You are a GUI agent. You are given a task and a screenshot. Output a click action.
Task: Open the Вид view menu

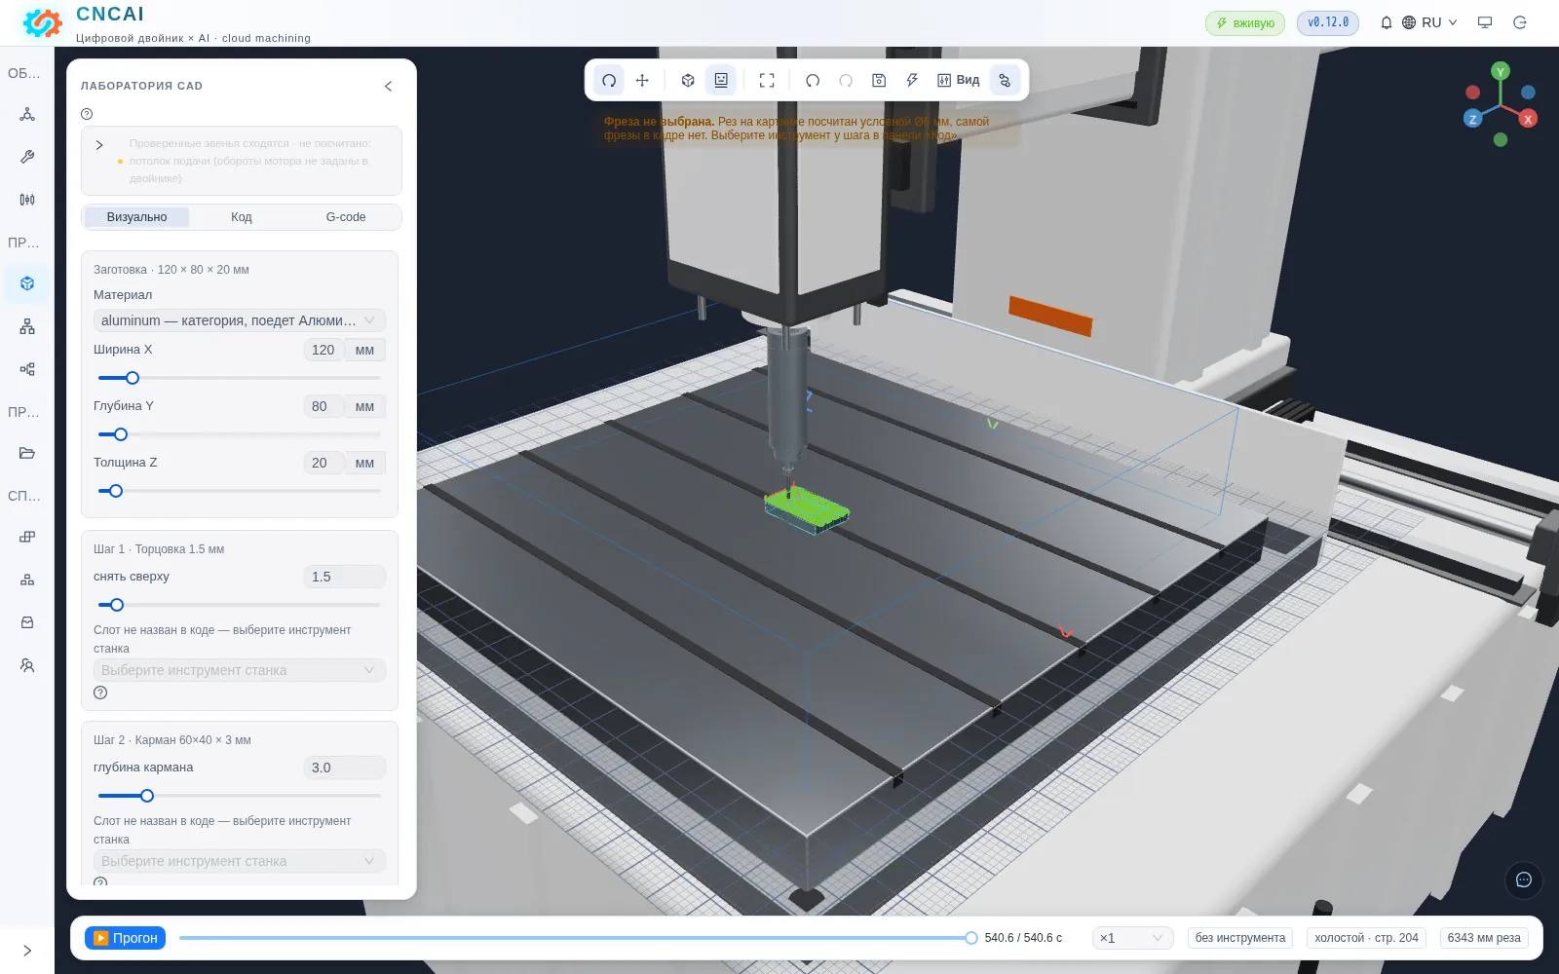pos(959,80)
